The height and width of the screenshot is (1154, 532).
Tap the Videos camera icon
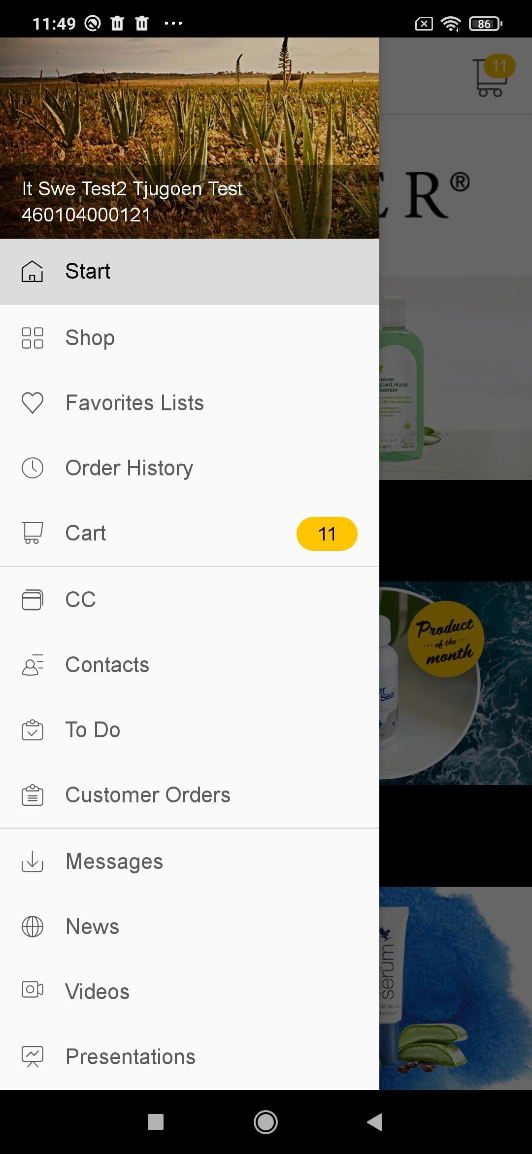tap(33, 990)
